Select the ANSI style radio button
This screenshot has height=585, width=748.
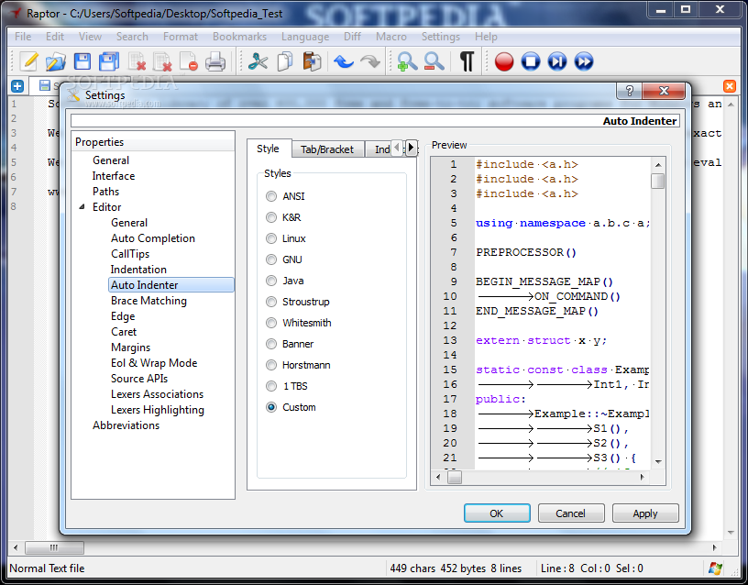click(271, 196)
